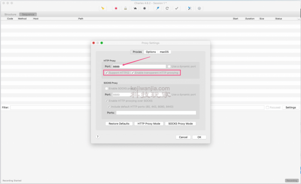The image size is (301, 184).
Task: Uncheck Enable transparent HTTP proxying
Action: 133,73
